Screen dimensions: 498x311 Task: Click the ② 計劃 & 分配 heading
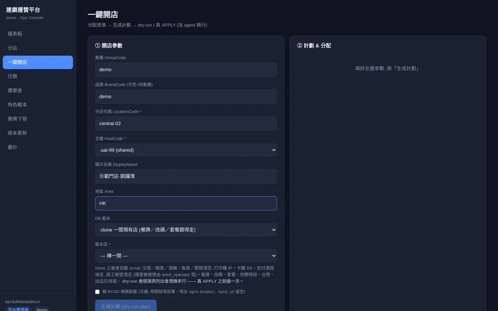(314, 46)
